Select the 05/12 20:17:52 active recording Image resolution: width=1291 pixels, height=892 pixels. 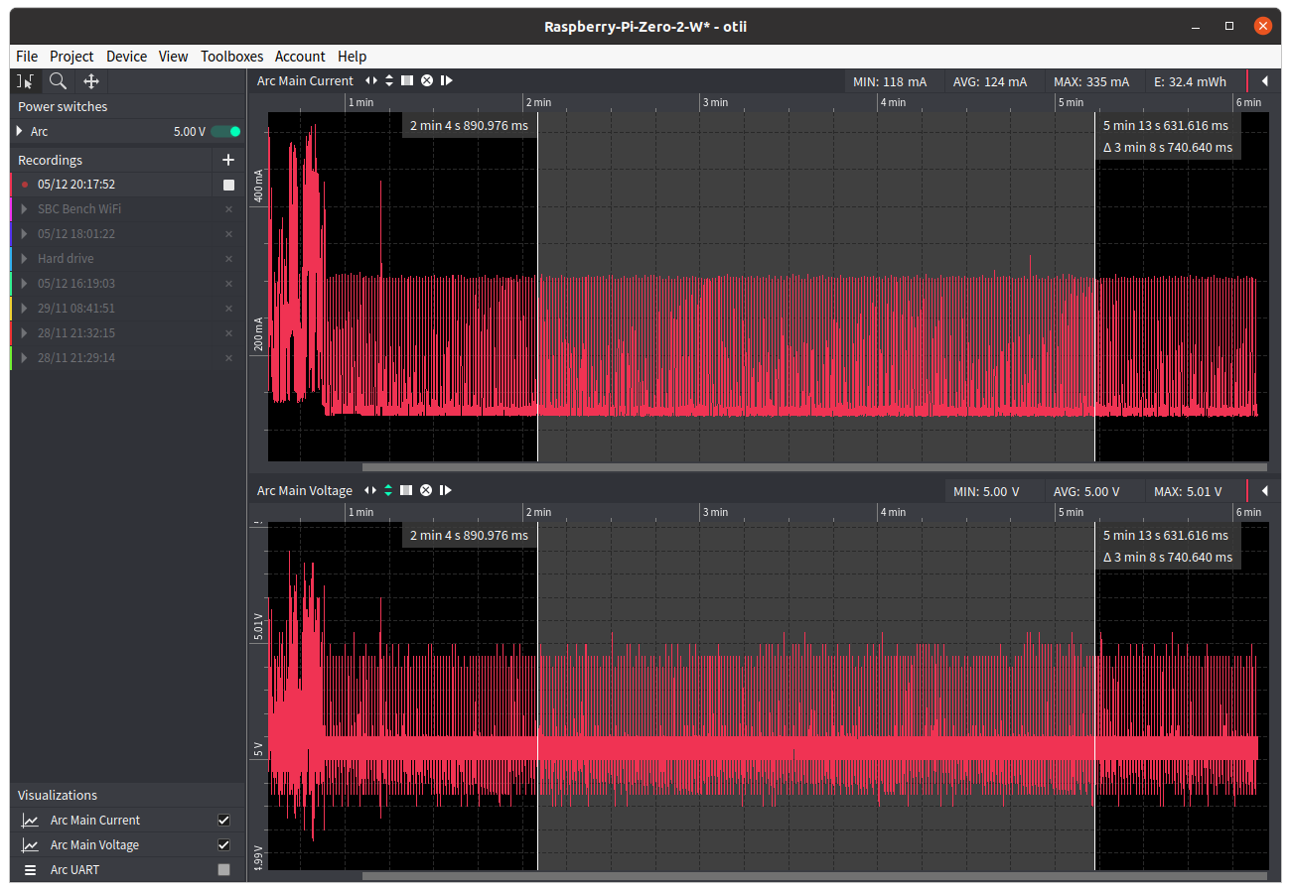76,185
